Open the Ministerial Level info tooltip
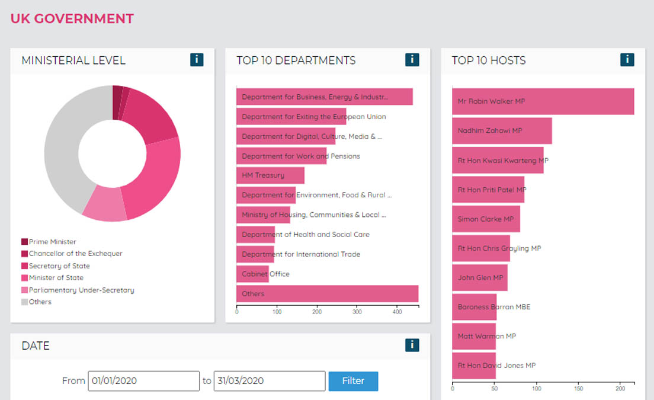Viewport: 654px width, 400px height. tap(196, 59)
